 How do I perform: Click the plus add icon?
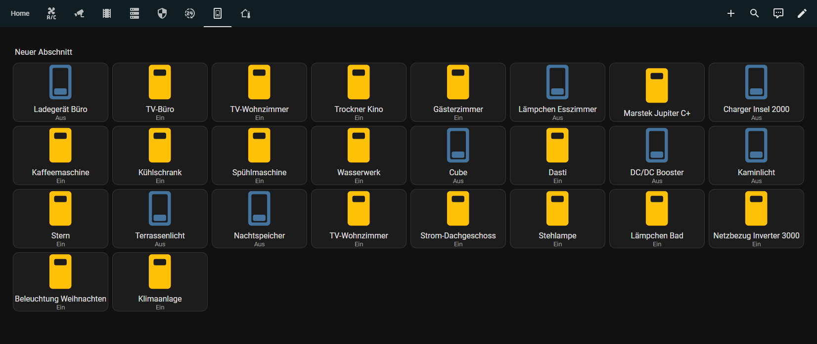click(731, 13)
